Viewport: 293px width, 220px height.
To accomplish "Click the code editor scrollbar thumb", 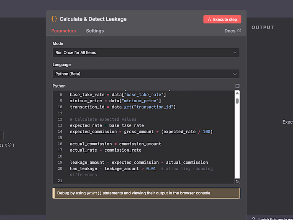I will [x=237, y=101].
